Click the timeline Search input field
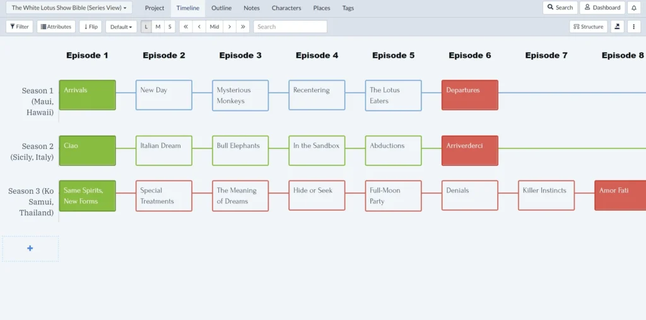Screen dimensions: 646x320 pos(290,27)
